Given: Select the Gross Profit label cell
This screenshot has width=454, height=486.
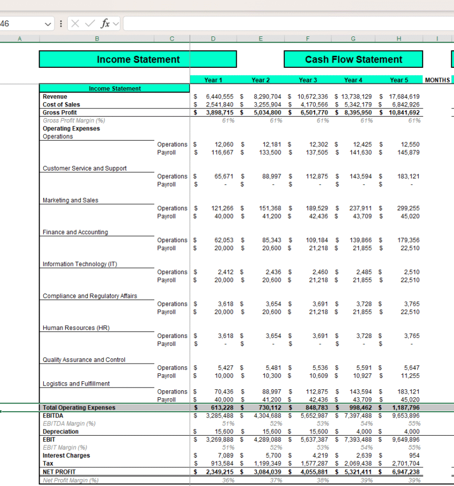Looking at the screenshot, I should pyautogui.click(x=56, y=112).
